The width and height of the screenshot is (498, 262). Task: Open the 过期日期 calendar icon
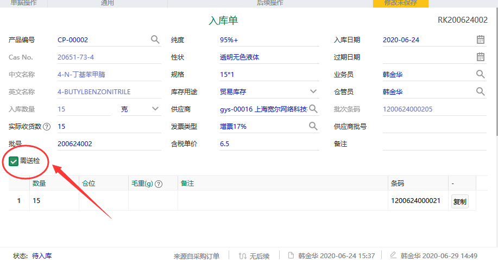(x=481, y=57)
